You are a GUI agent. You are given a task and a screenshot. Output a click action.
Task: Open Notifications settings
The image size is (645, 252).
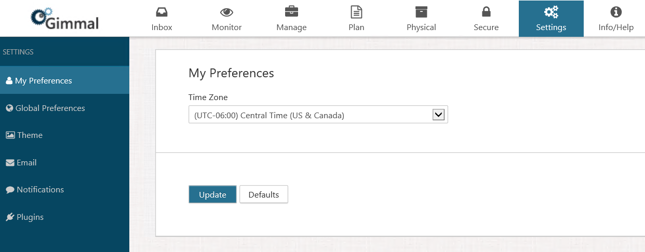pos(64,189)
